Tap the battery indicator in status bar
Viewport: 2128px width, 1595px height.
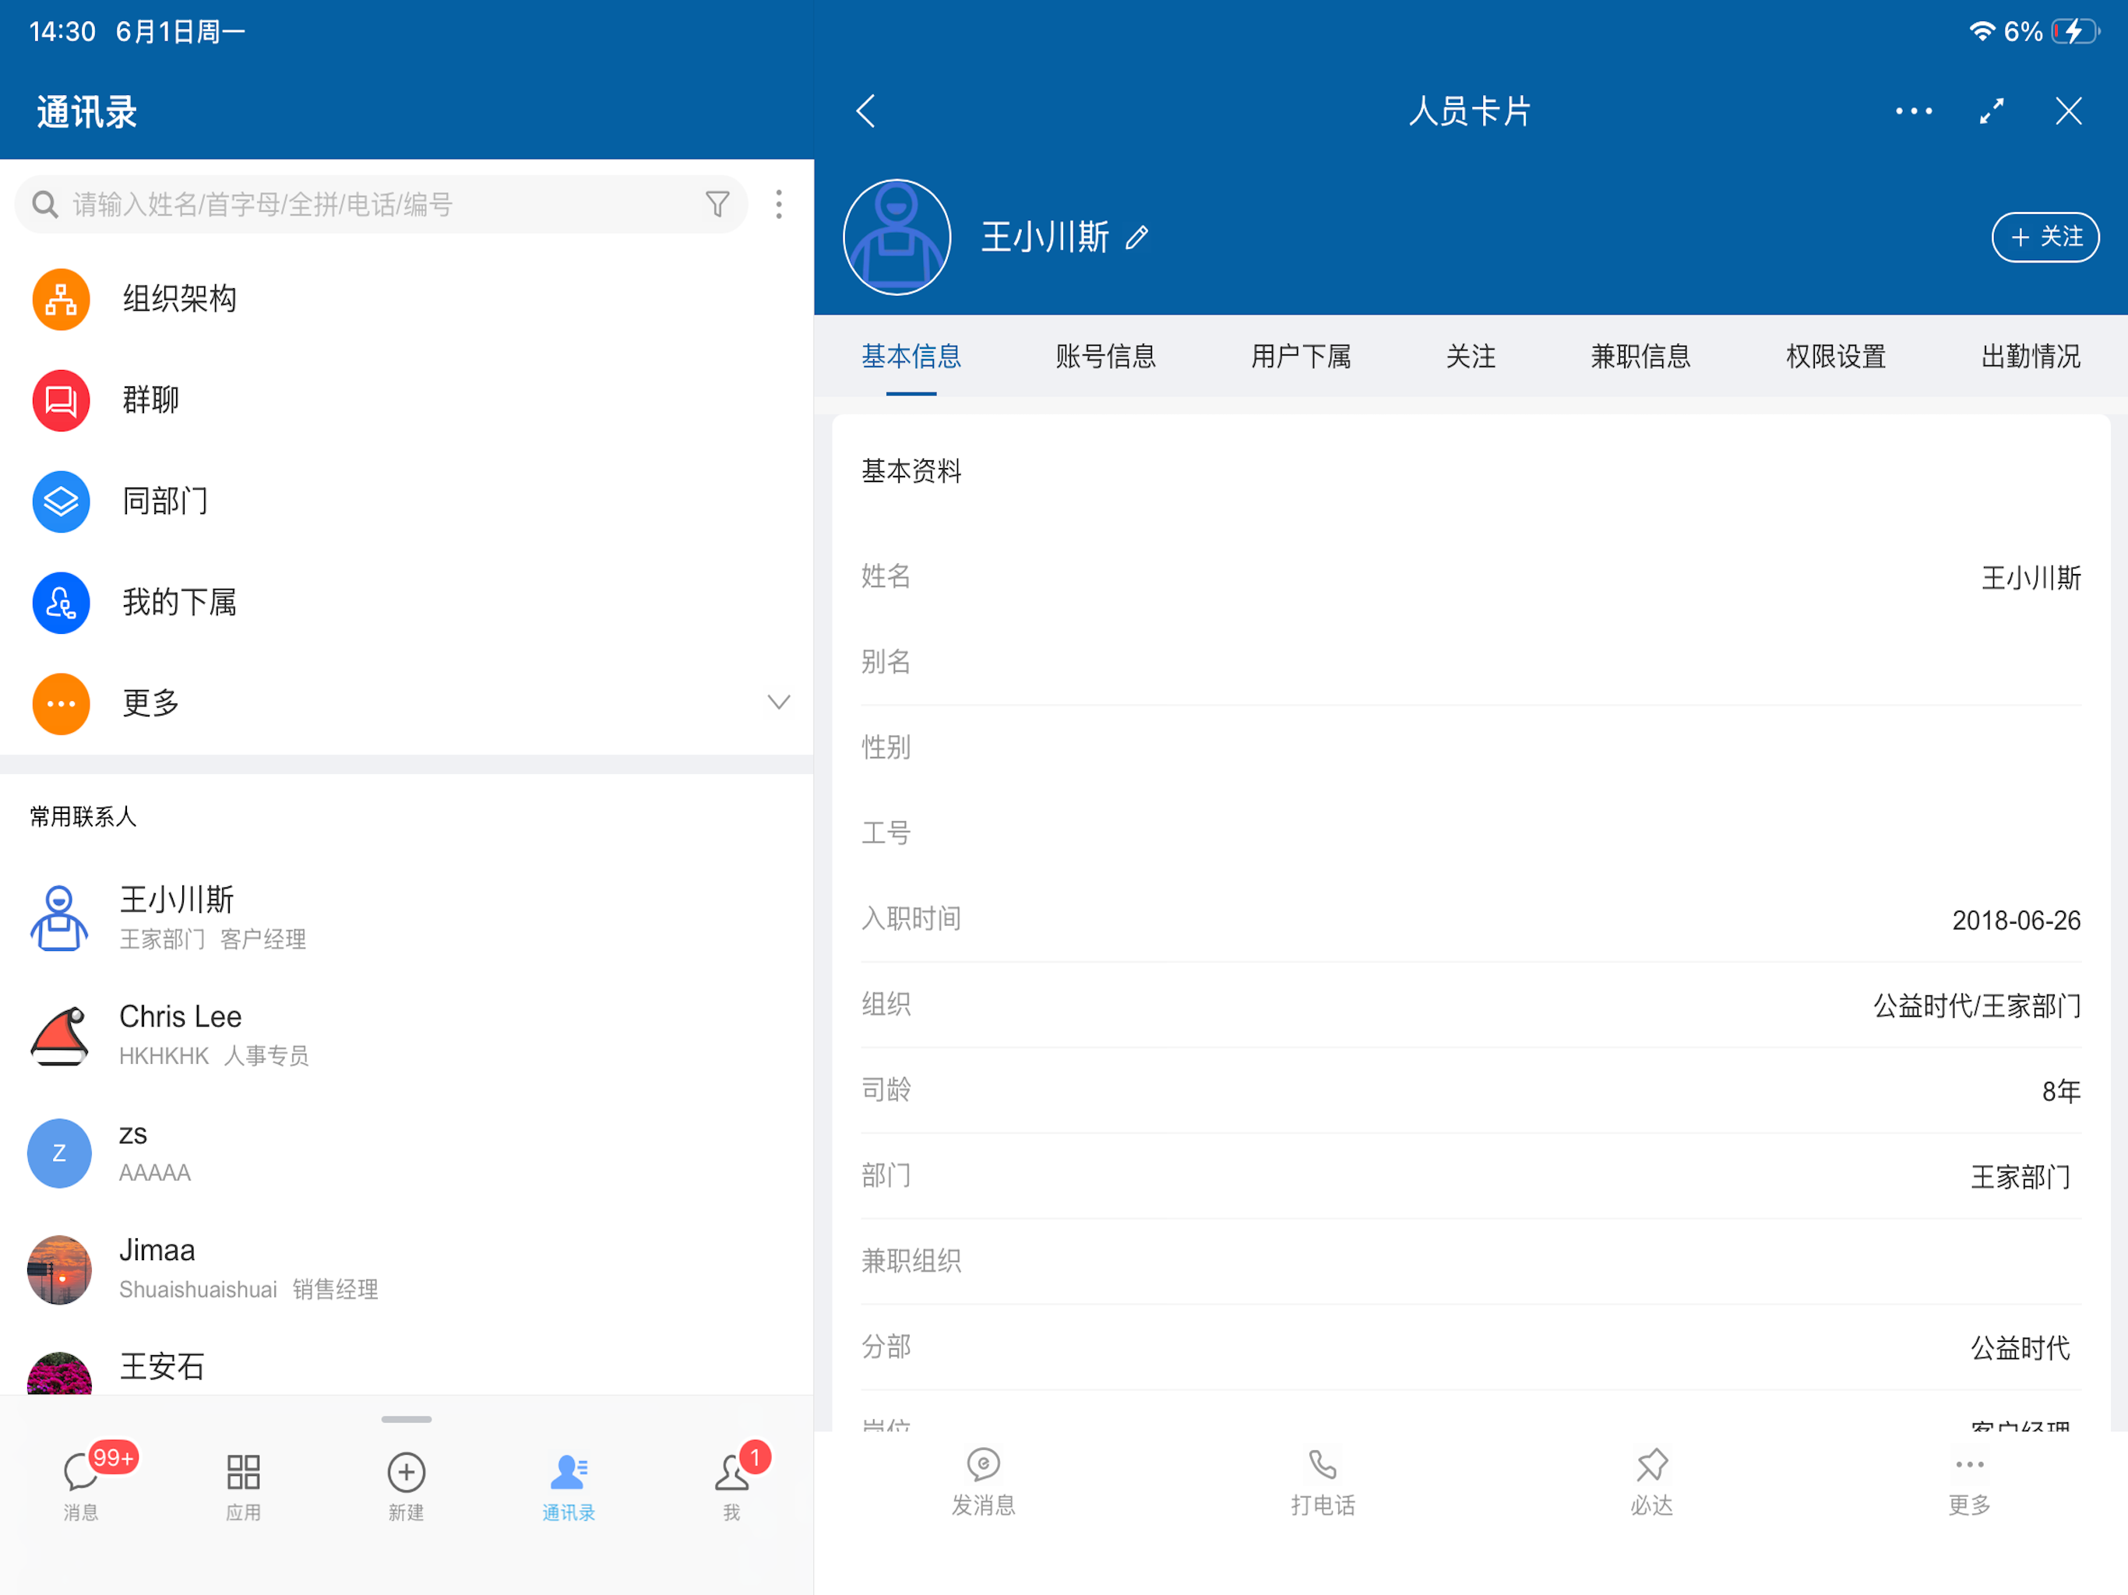pos(2075,32)
